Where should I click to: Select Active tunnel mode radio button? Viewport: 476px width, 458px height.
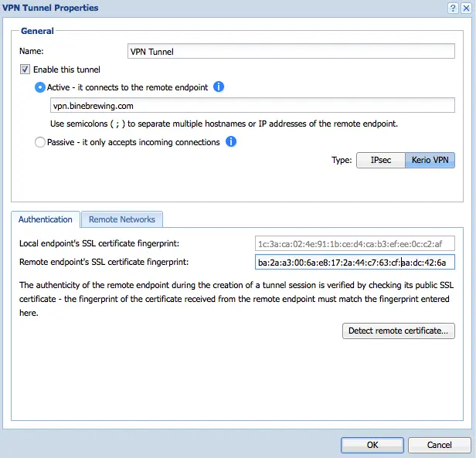[x=39, y=87]
